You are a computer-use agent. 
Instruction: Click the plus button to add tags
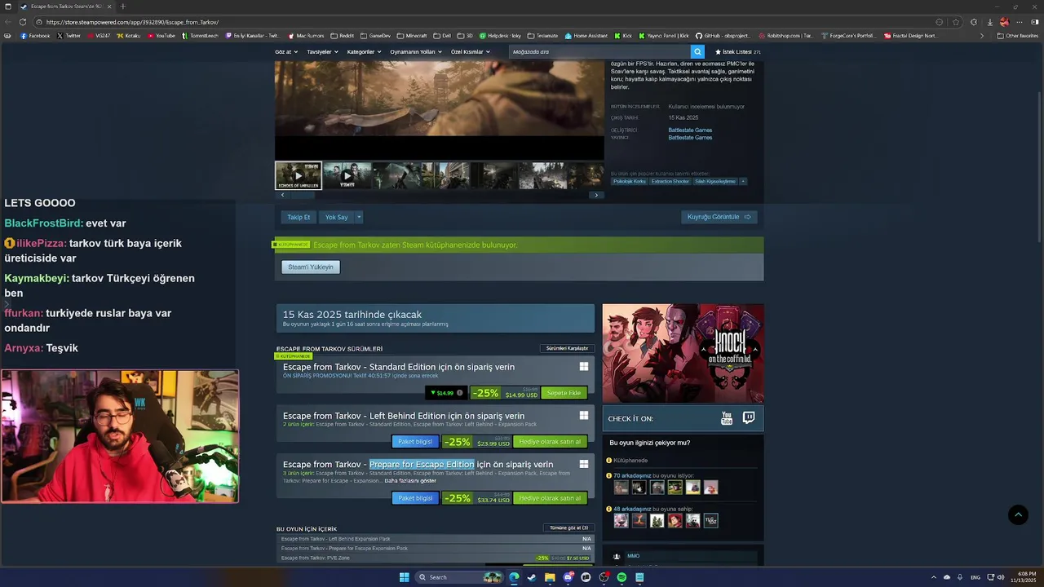click(x=743, y=181)
